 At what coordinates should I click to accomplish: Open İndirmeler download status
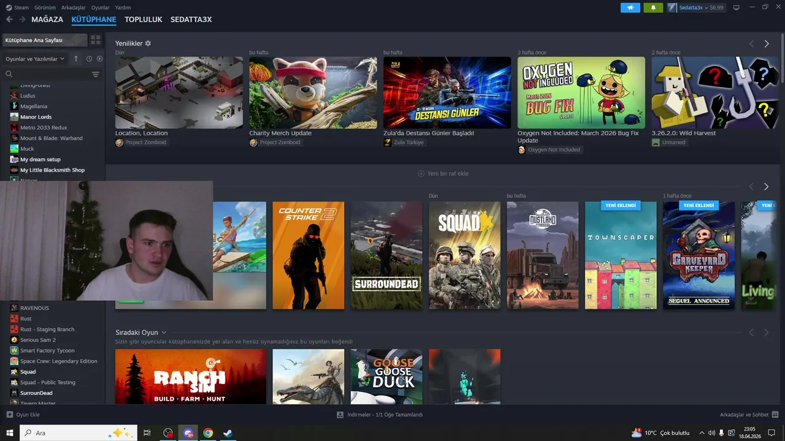point(380,415)
